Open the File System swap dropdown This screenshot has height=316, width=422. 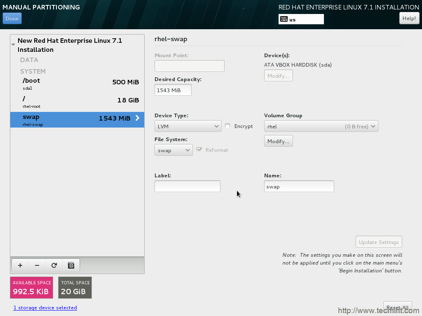click(173, 150)
